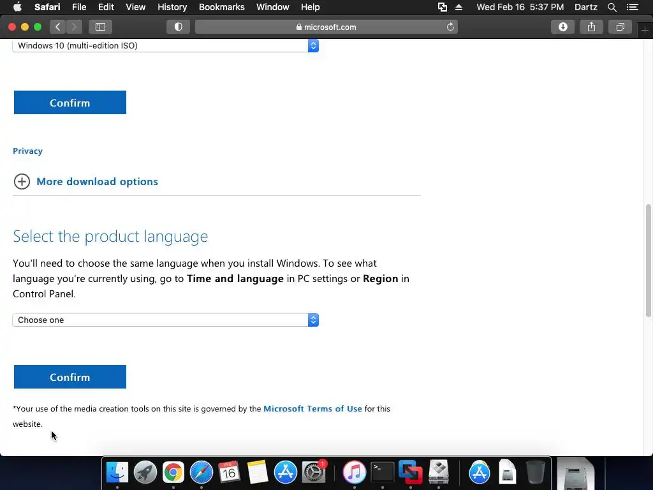This screenshot has height=490, width=653.
Task: Open the Share menu in Safari
Action: click(x=591, y=27)
